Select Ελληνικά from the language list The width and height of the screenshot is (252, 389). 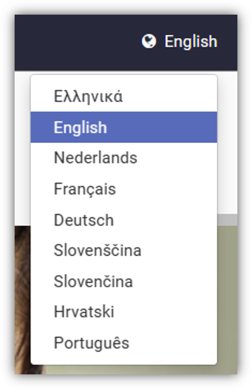click(x=124, y=96)
